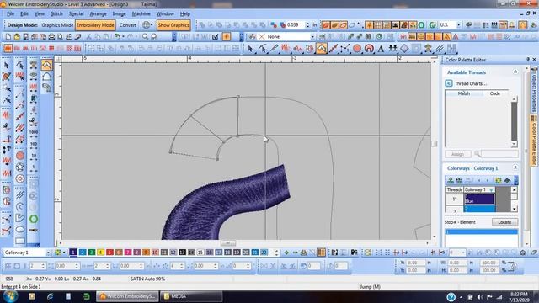Screen dimensions: 539x303
Task: Toggle the orange padlock icon
Action: coord(523,25)
